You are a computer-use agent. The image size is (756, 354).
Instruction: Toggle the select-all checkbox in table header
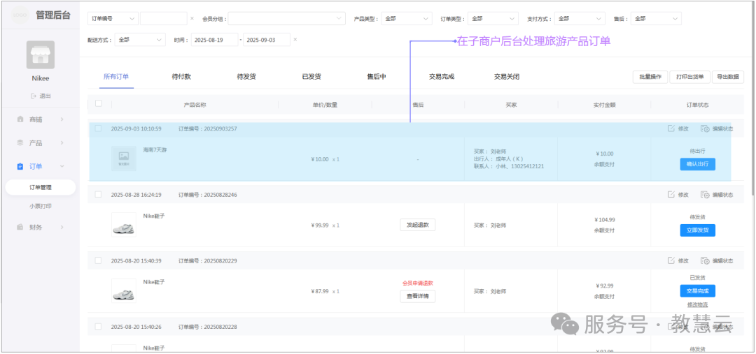point(98,104)
